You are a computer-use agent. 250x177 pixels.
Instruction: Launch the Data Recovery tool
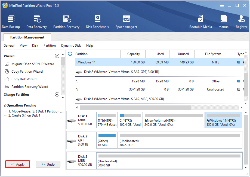pyautogui.click(x=36, y=22)
